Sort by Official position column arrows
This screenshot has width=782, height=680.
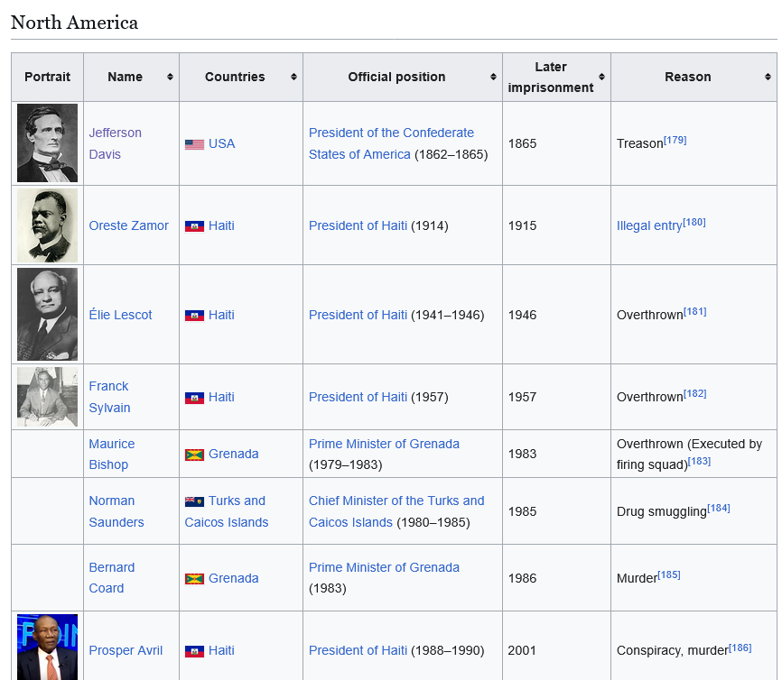tap(493, 77)
